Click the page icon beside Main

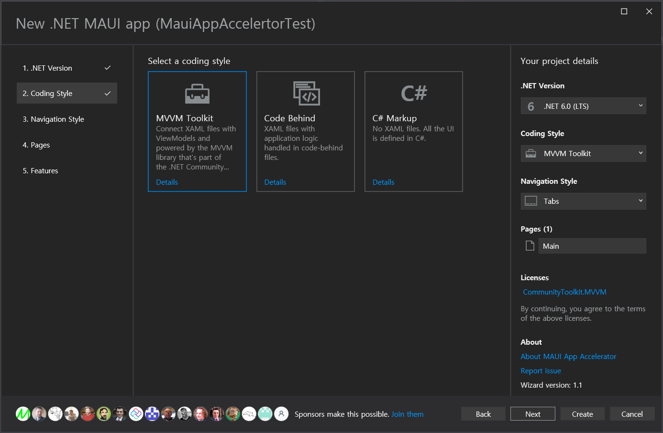tap(530, 246)
